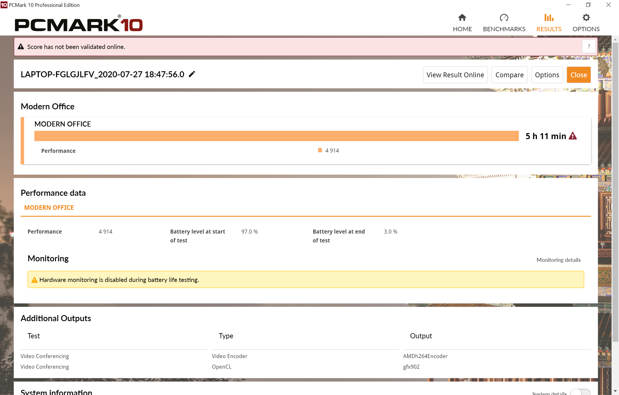Click the orange Modern Office result bar
Screen dimensions: 619x395
tap(277, 136)
